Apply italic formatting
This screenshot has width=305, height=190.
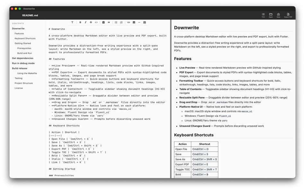click(85, 22)
